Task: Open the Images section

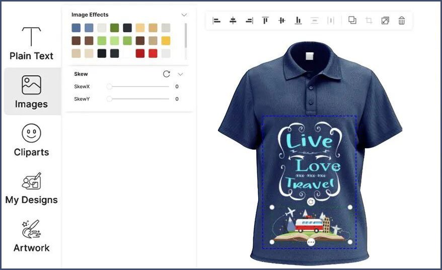Action: [x=32, y=91]
